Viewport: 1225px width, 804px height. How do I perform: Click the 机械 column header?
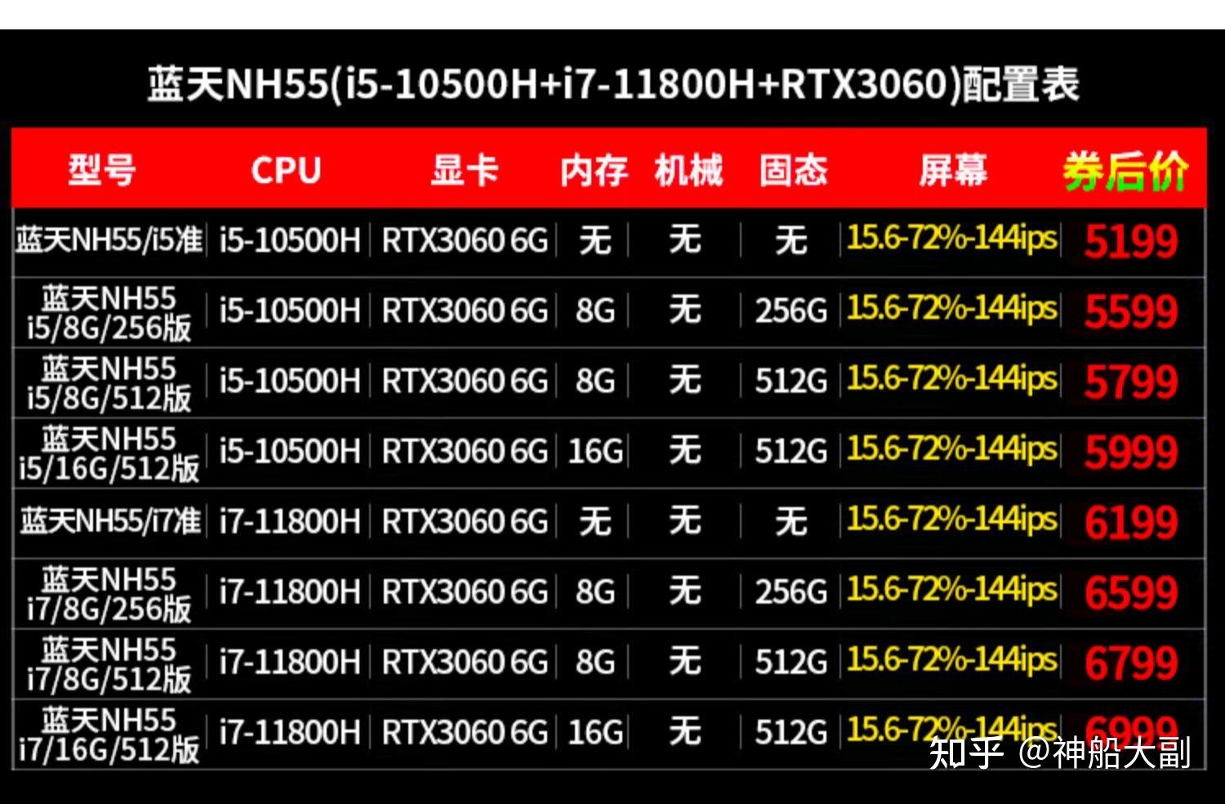pos(688,170)
